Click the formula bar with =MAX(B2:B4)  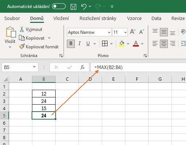pyautogui.click(x=138, y=67)
